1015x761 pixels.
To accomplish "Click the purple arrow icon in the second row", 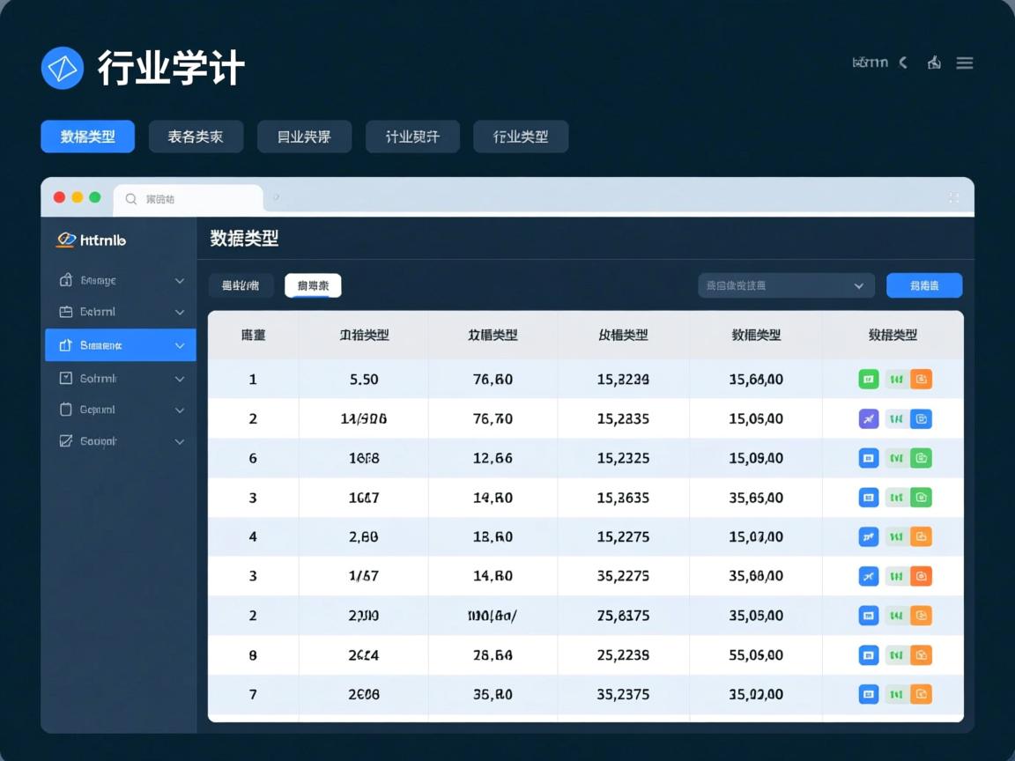I will click(x=868, y=418).
